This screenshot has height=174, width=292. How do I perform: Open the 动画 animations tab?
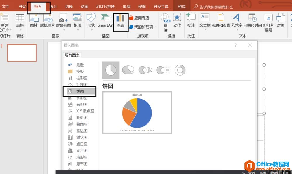pos(84,7)
